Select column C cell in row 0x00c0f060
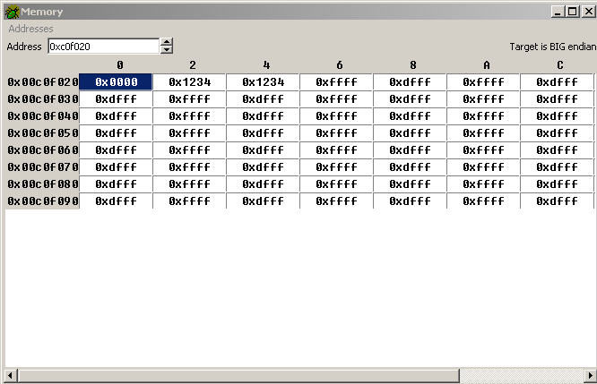The image size is (597, 384). pyautogui.click(x=557, y=149)
